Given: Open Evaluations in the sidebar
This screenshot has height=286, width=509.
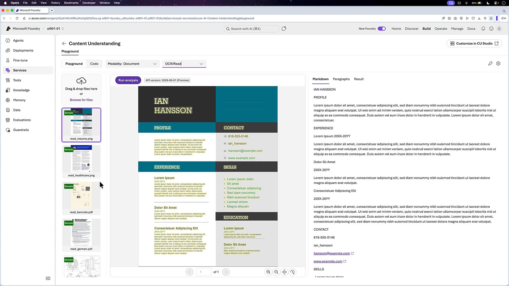Looking at the screenshot, I should point(28,120).
